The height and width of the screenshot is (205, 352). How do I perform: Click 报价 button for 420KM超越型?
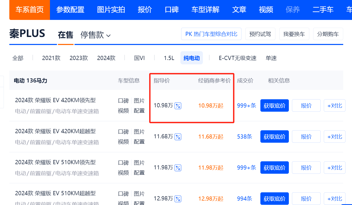point(306,136)
